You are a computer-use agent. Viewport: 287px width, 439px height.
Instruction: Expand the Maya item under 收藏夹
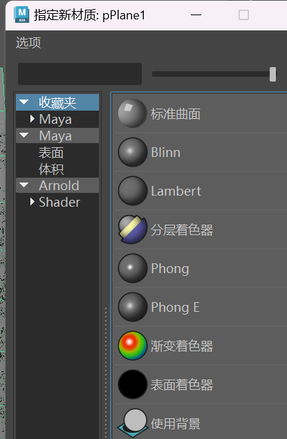pos(33,119)
